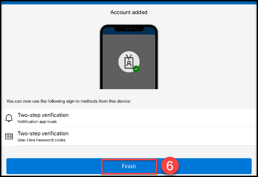Image resolution: width=258 pixels, height=177 pixels.
Task: Click the Account added heading
Action: tap(129, 12)
